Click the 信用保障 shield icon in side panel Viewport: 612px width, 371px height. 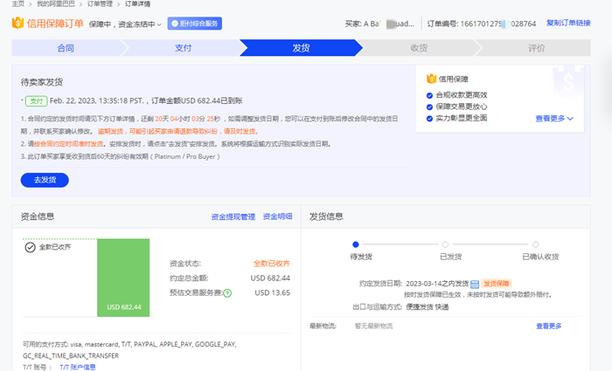click(x=430, y=79)
